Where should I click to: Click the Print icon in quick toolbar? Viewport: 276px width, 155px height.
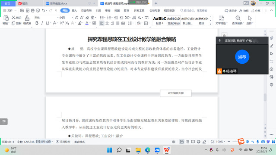pos(33,10)
